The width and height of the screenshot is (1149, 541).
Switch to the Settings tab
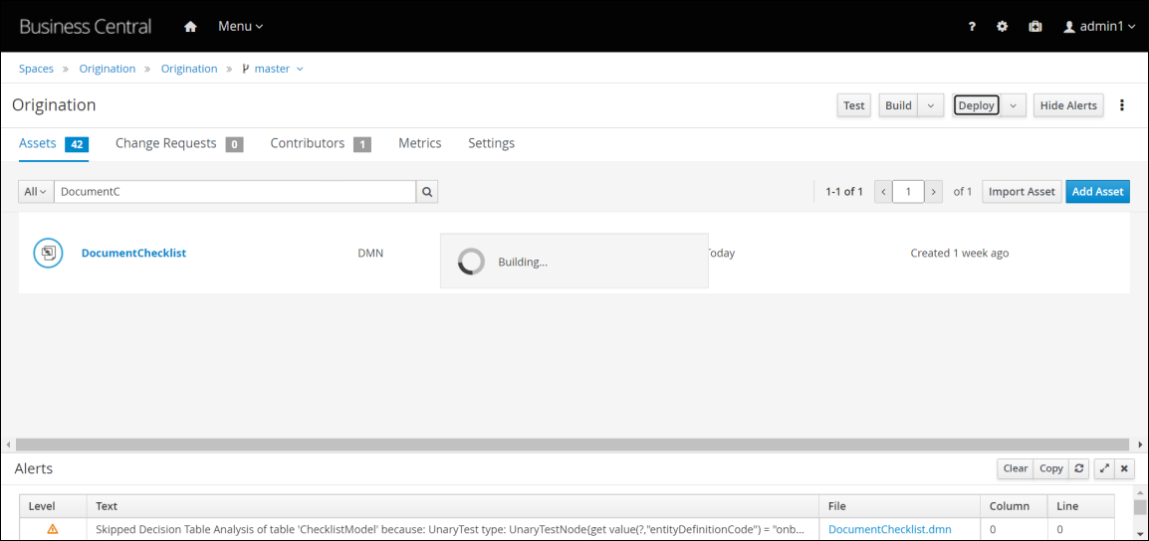(491, 143)
